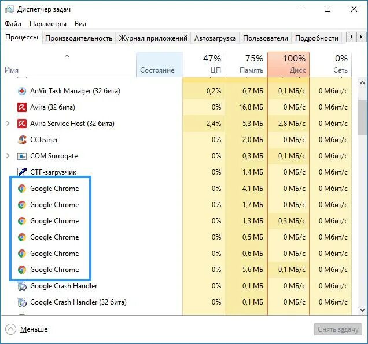Viewport: 368px width, 344px height.
Task: Sort by the Состояние column header
Action: (x=159, y=64)
